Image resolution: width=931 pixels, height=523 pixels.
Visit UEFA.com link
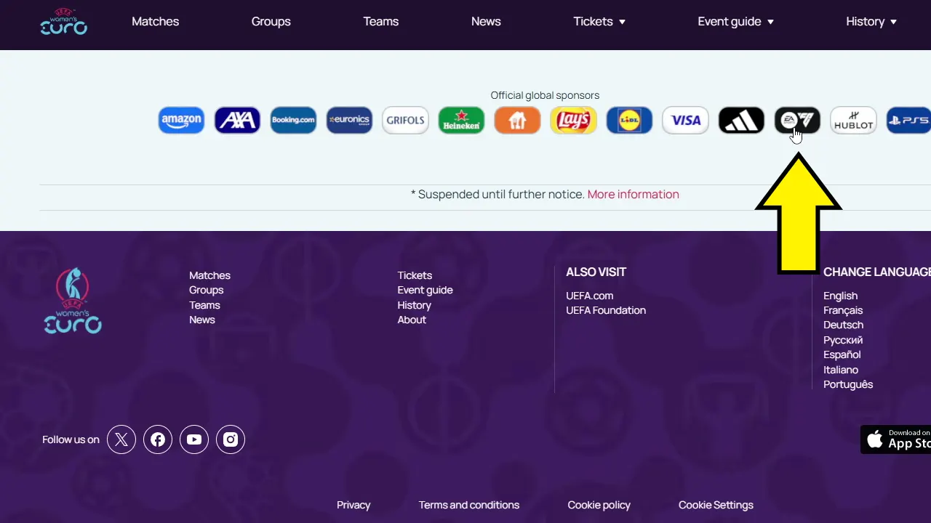(x=590, y=296)
